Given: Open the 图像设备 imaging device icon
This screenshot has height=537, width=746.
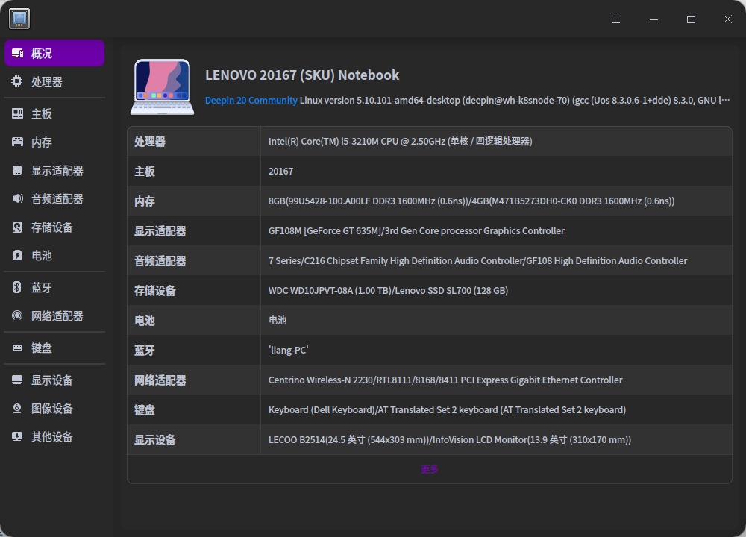Looking at the screenshot, I should click(16, 408).
